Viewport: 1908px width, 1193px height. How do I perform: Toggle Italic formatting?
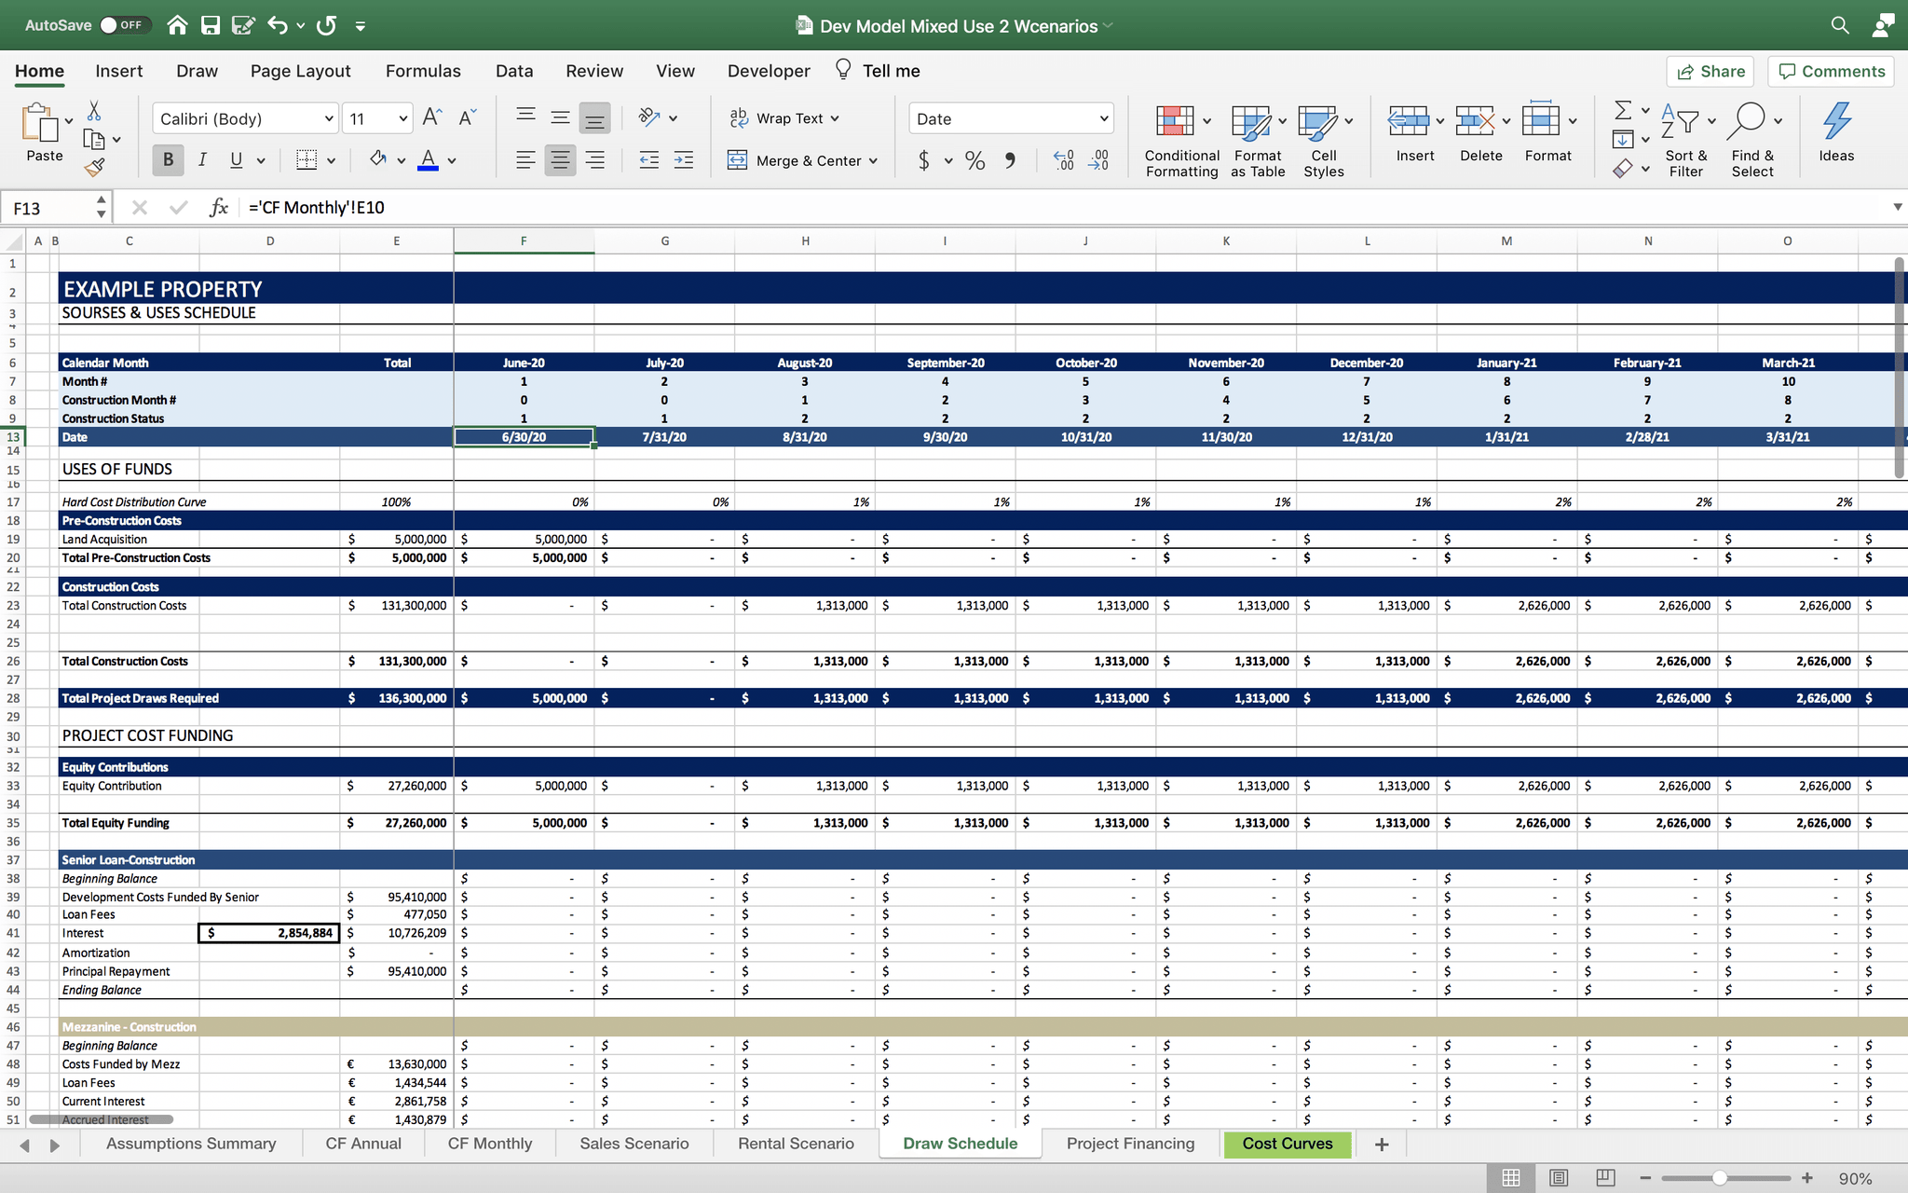(x=202, y=160)
